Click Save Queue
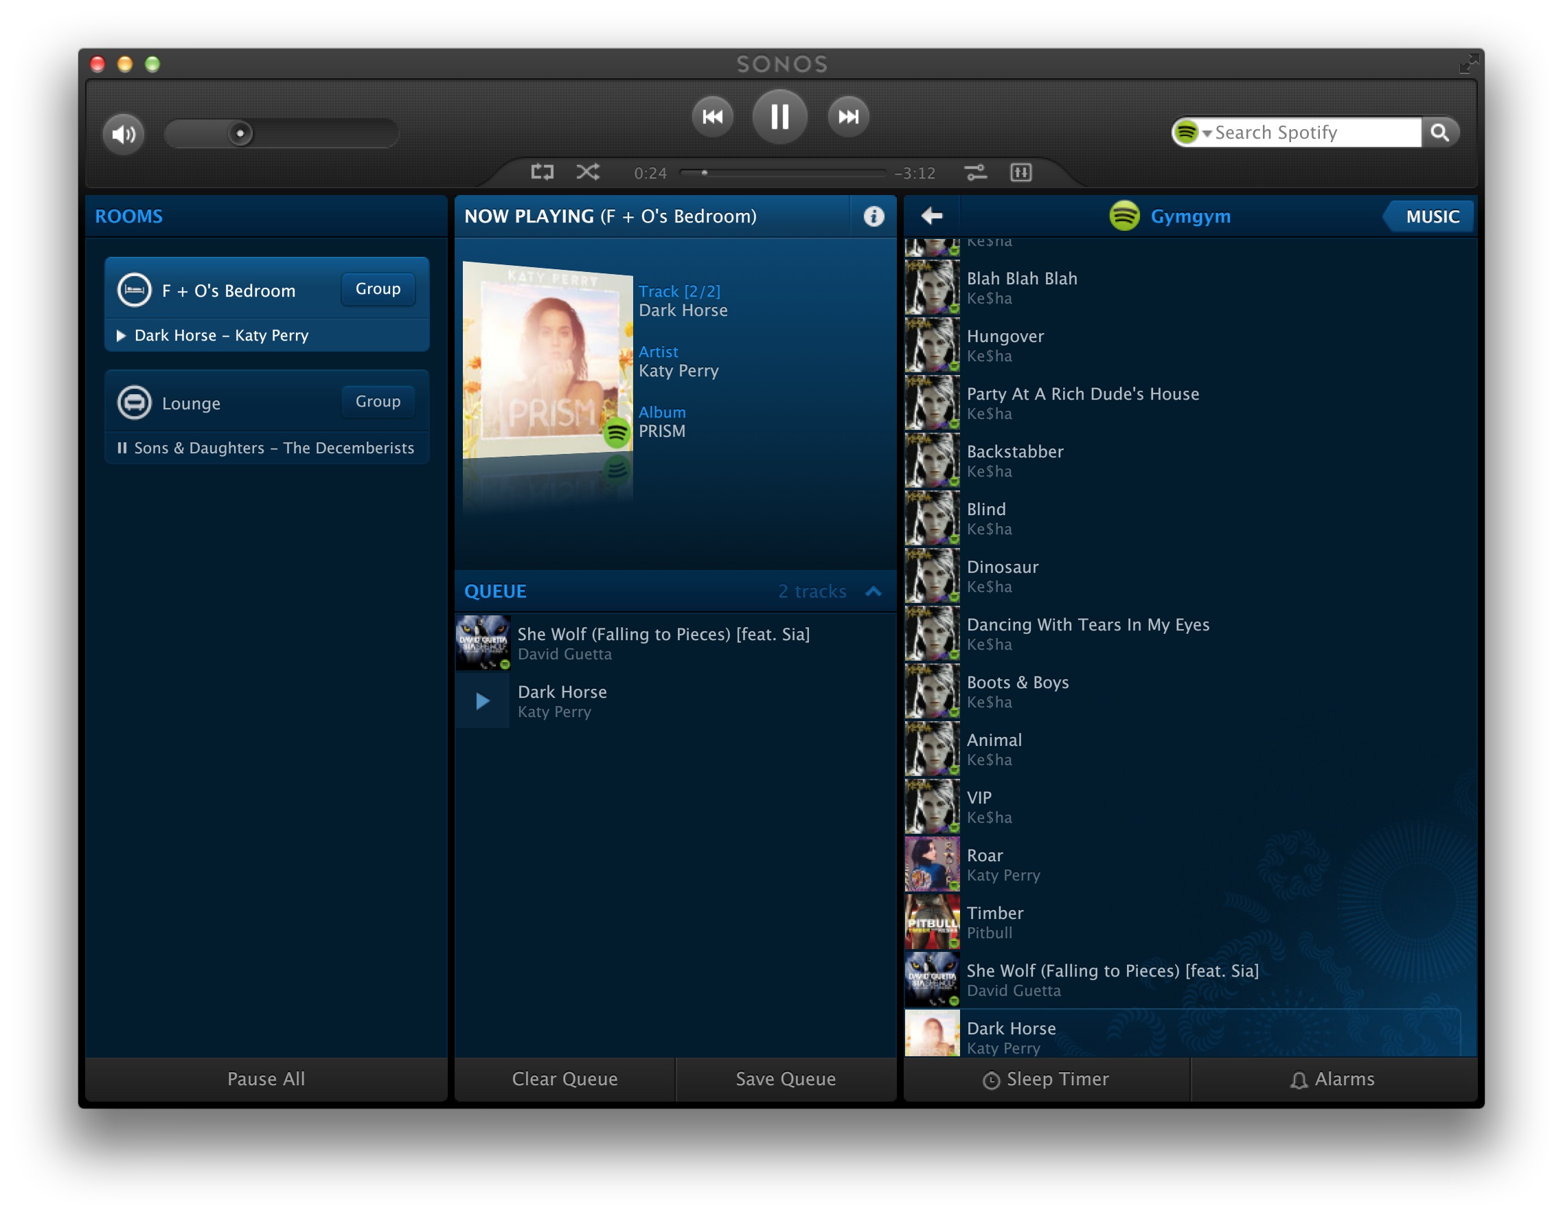 [x=786, y=1079]
